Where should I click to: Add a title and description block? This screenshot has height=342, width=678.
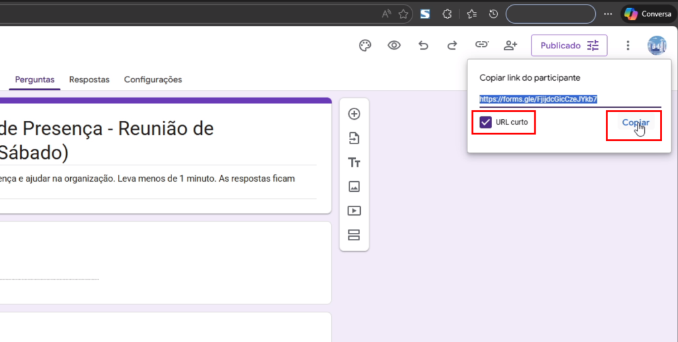click(x=354, y=163)
